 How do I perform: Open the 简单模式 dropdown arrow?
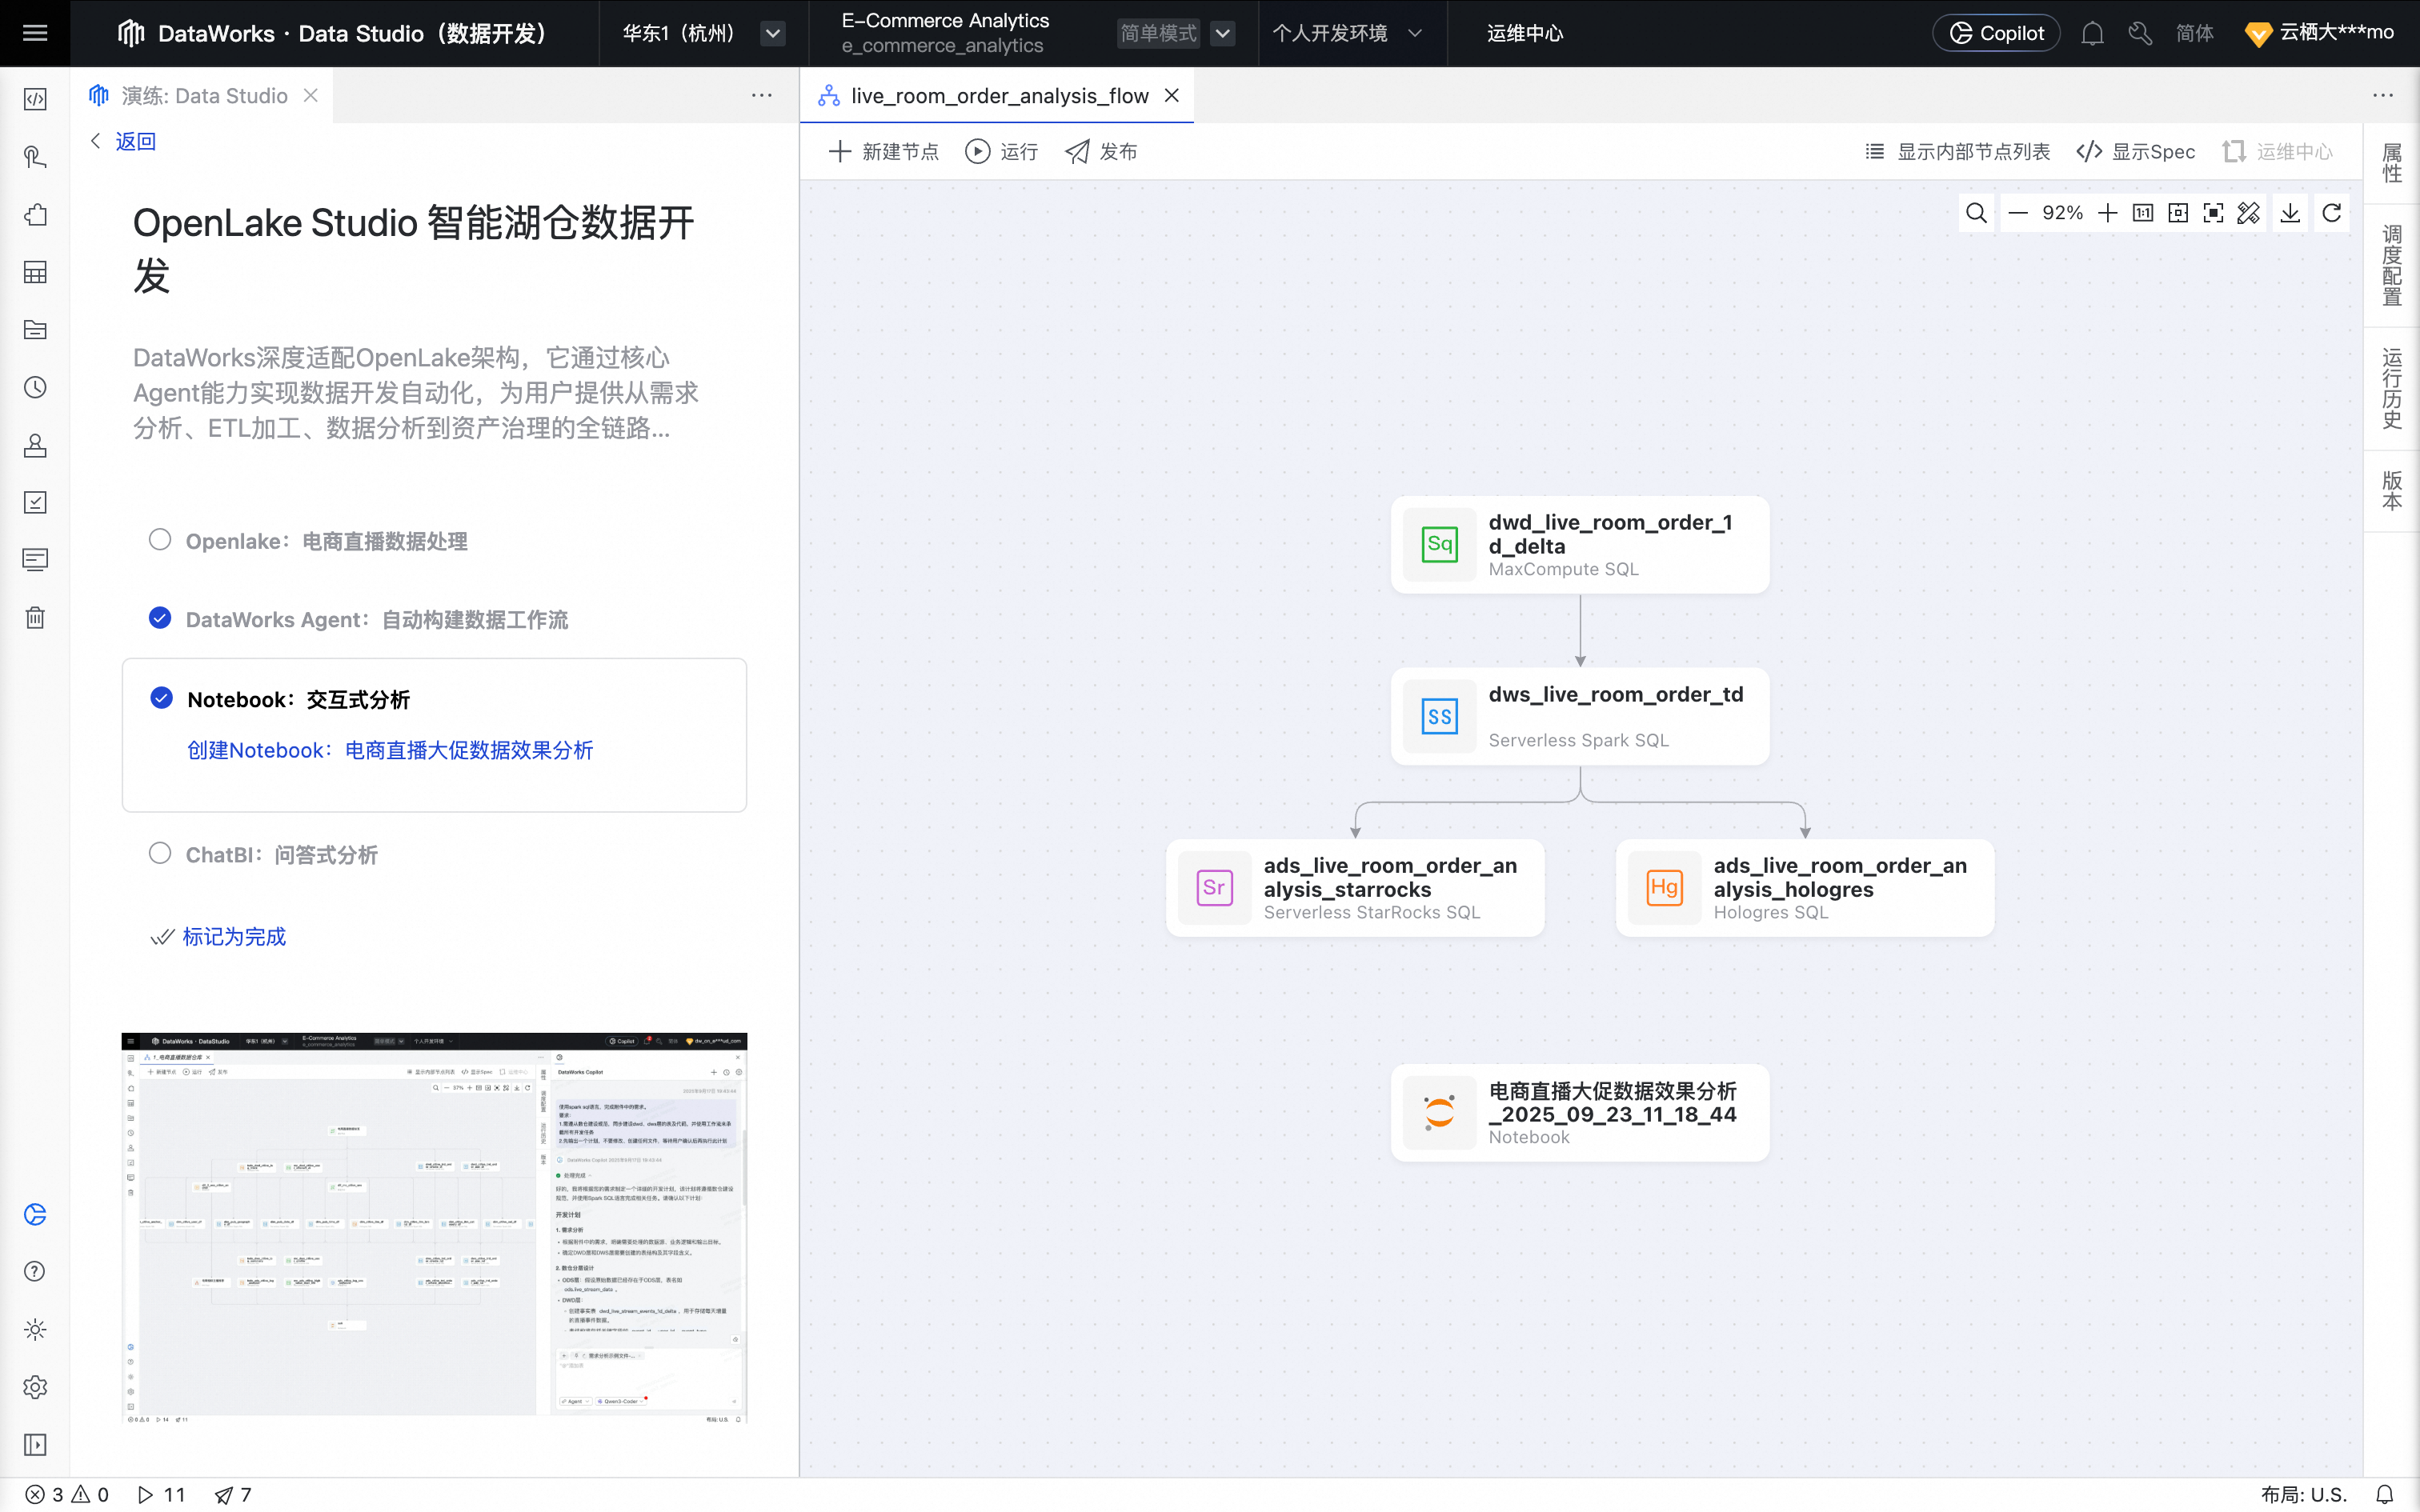coord(1222,34)
